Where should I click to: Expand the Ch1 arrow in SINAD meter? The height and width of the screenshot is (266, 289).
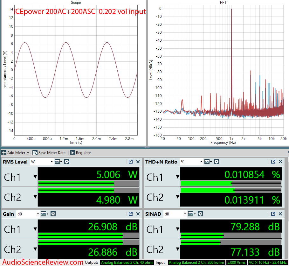point(178,229)
